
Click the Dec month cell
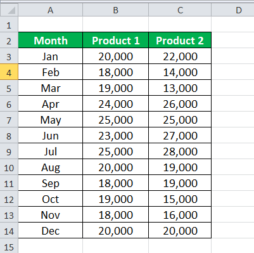pyautogui.click(x=51, y=230)
